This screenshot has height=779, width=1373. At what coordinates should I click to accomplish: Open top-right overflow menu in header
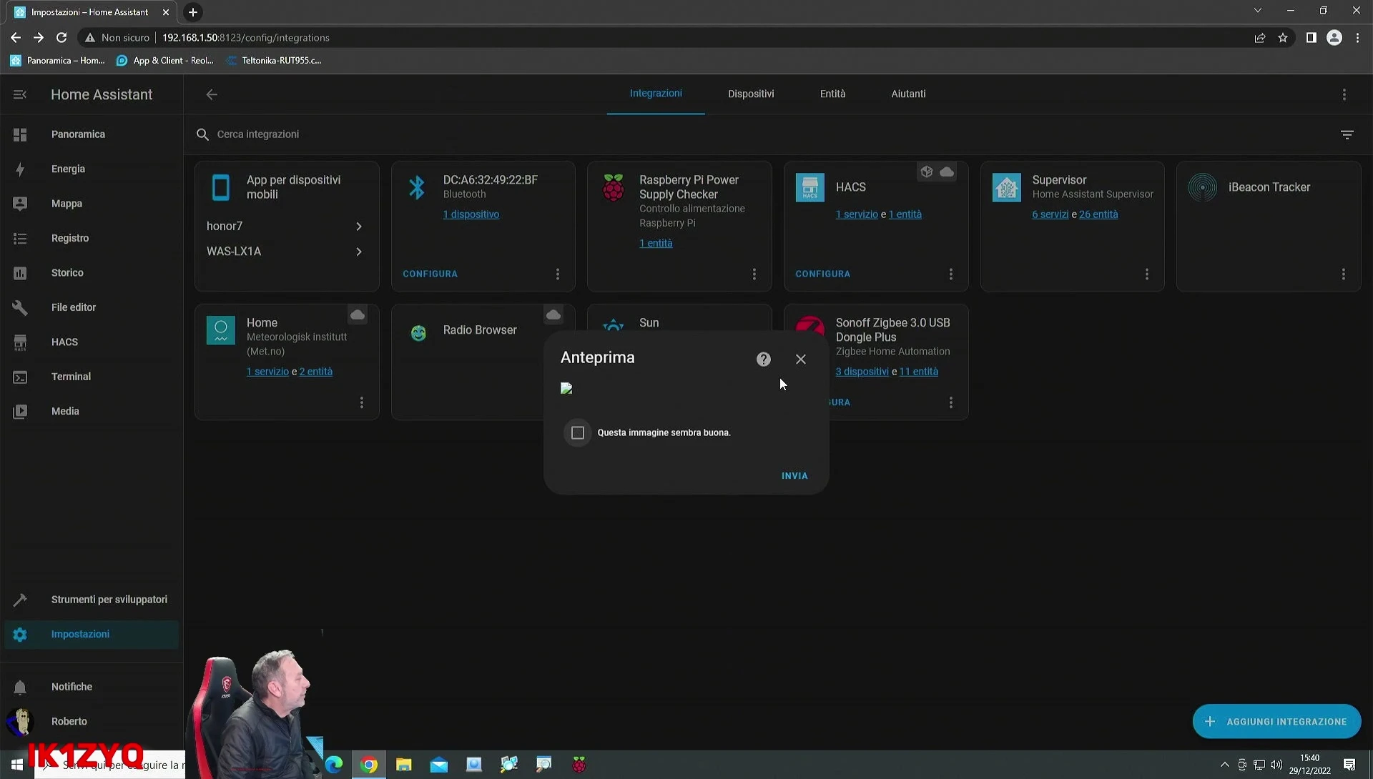point(1344,94)
